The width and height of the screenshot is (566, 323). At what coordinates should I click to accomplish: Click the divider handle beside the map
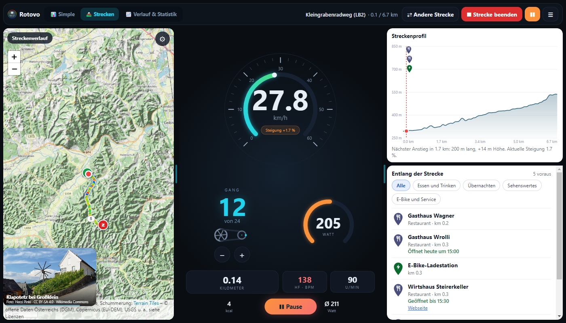176,174
